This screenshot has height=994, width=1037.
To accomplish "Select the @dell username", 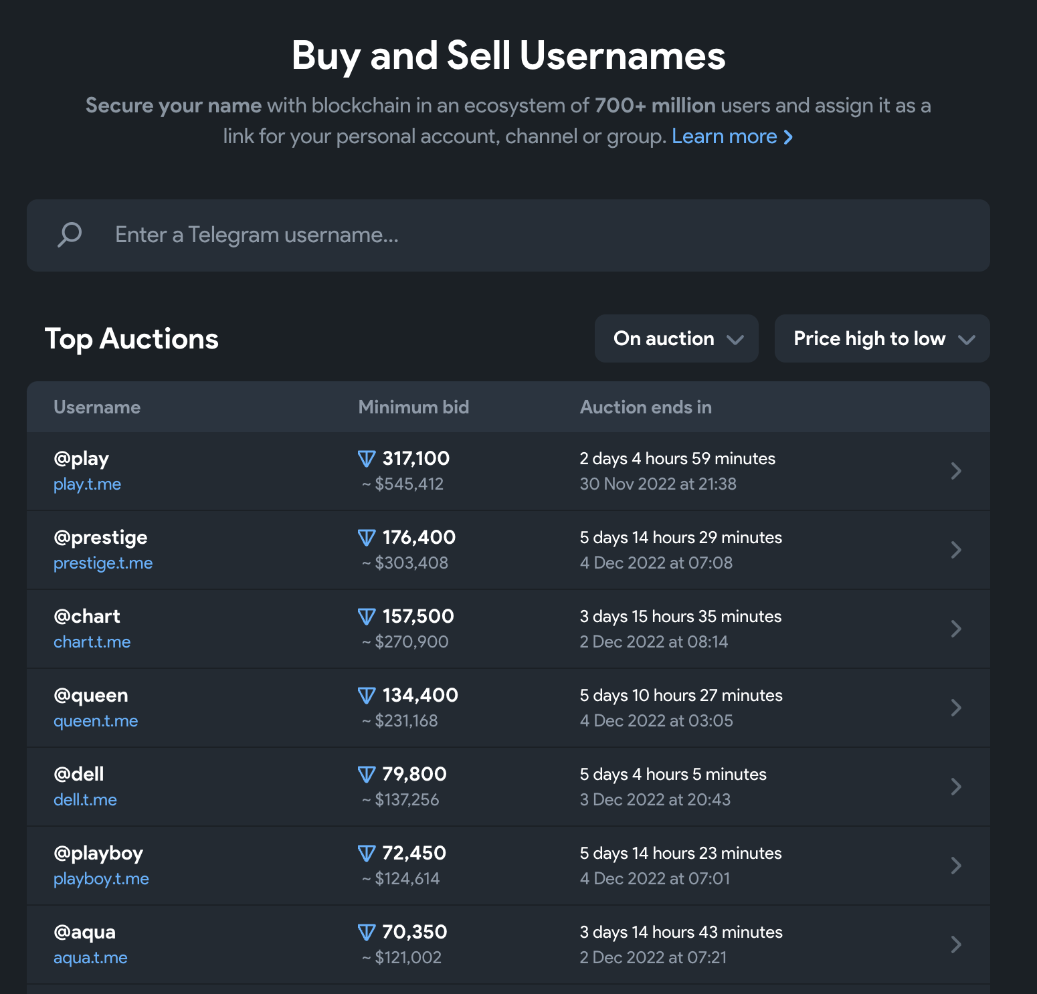I will pos(79,775).
